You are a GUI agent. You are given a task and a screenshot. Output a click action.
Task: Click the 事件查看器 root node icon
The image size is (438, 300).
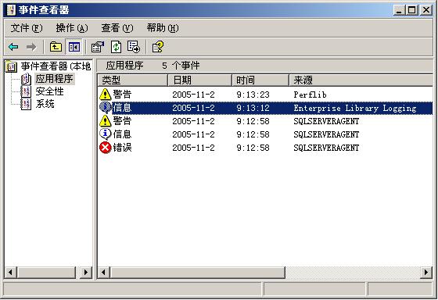(x=11, y=66)
